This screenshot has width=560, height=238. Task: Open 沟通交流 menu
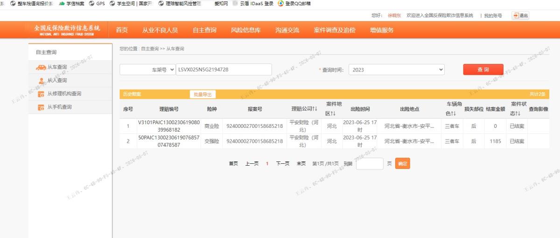[x=287, y=30]
